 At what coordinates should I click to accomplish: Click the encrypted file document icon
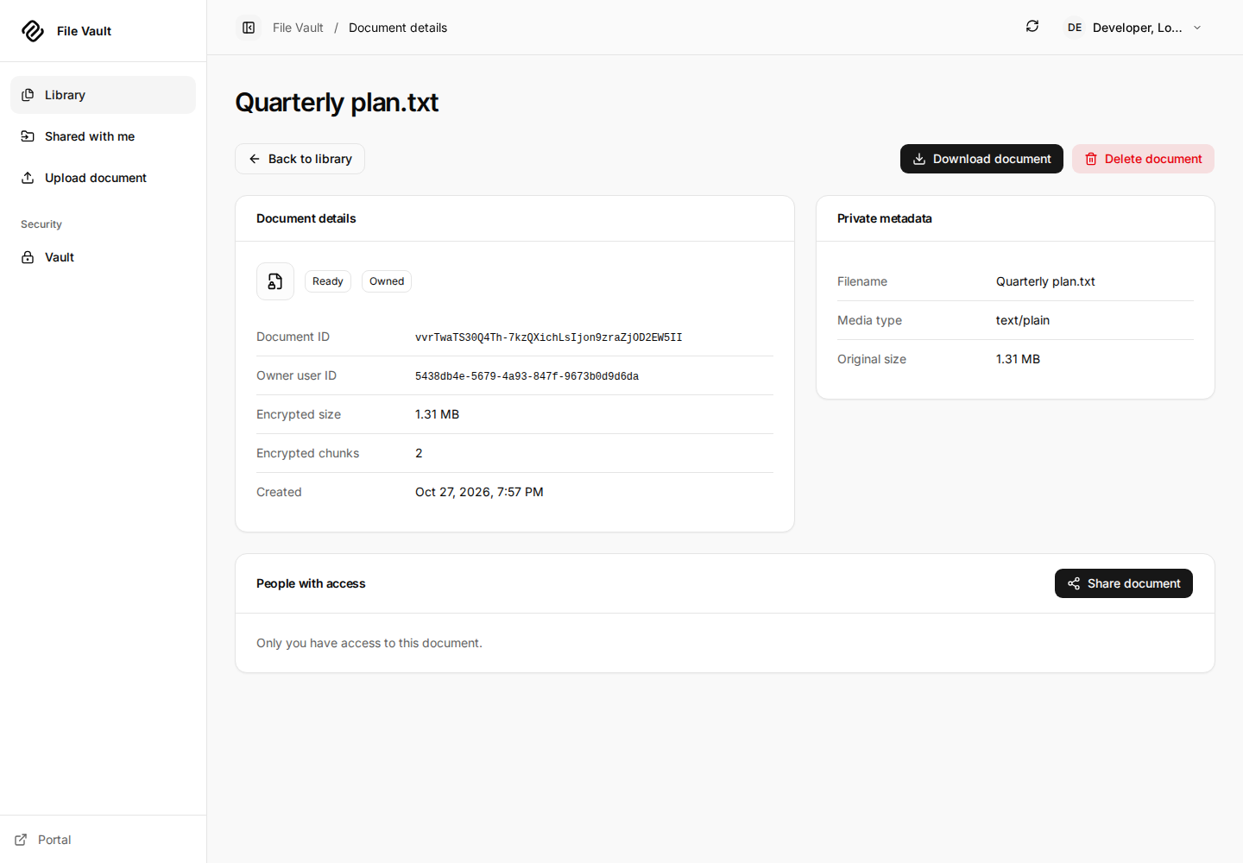(275, 281)
